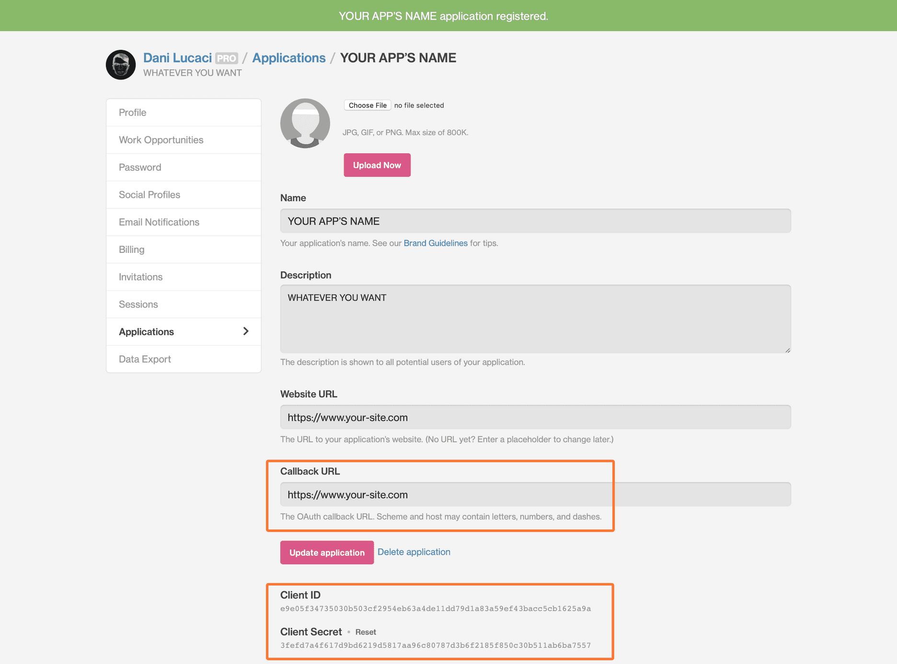Select Delete application

click(x=414, y=551)
